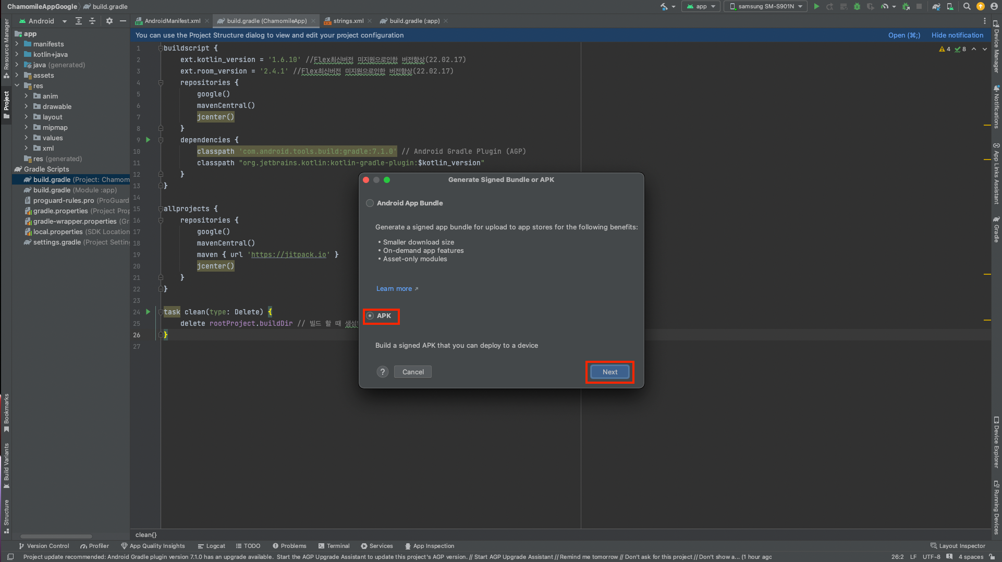Open project panel gear settings
1002x562 pixels.
pos(109,21)
